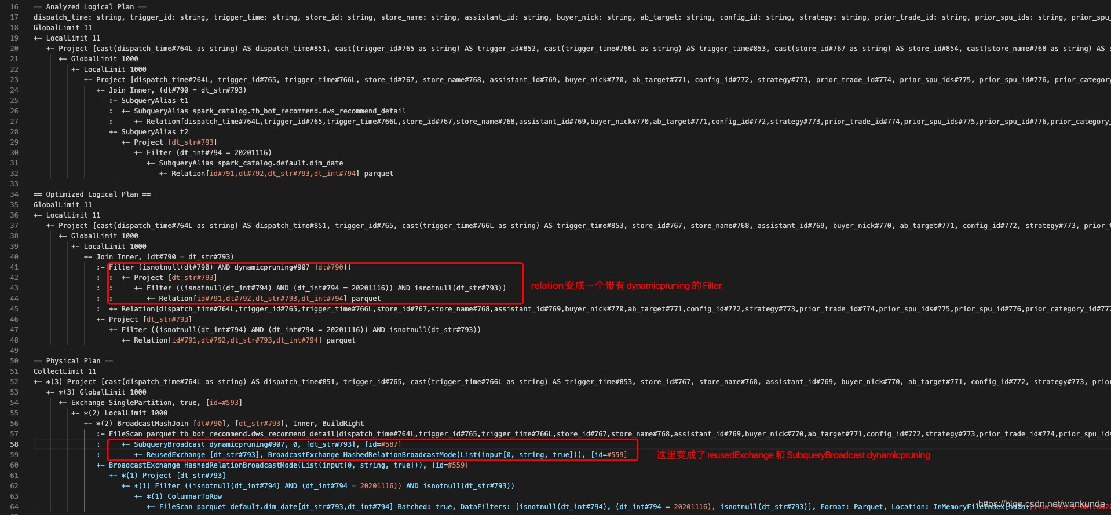Click 'Project [dt_str#793]' on line 29
Viewport: 1111px width, 515px height.
[176, 142]
